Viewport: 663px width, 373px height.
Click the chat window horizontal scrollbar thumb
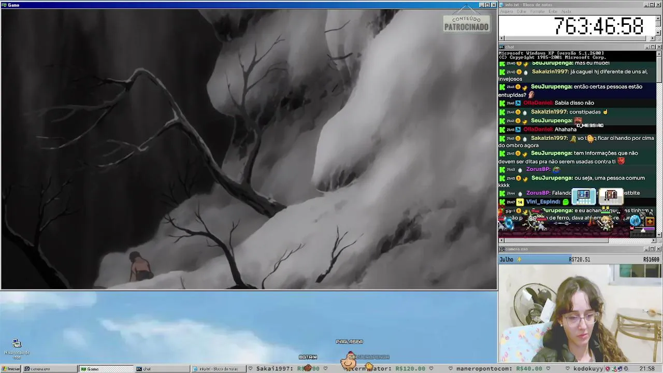pyautogui.click(x=556, y=240)
